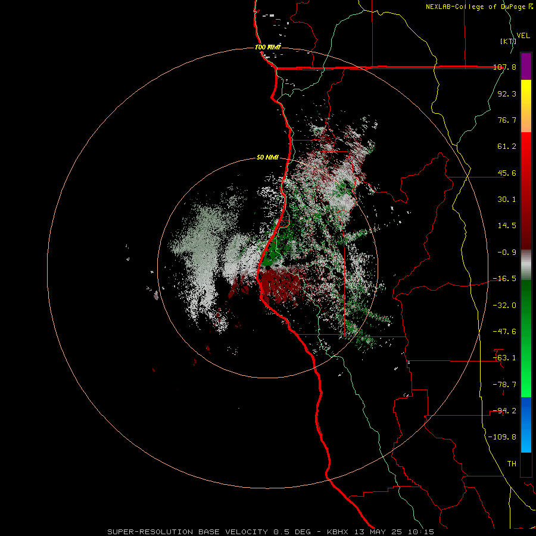The width and height of the screenshot is (536, 536).
Task: Select the 76.7 scale value
Action: tap(507, 120)
